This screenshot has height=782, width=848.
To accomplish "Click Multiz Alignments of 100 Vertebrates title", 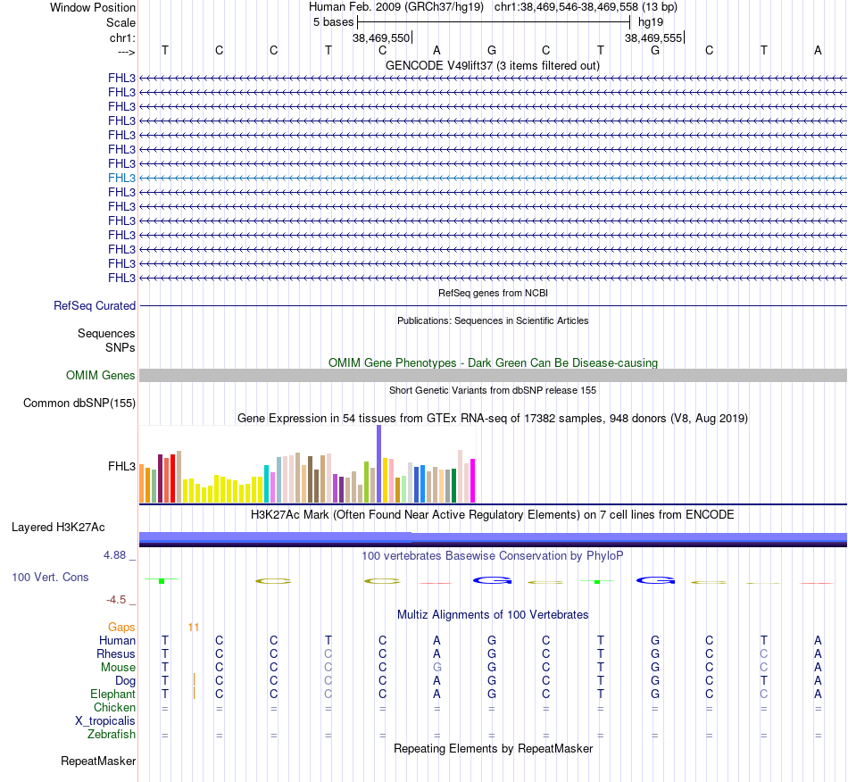I will pyautogui.click(x=493, y=614).
